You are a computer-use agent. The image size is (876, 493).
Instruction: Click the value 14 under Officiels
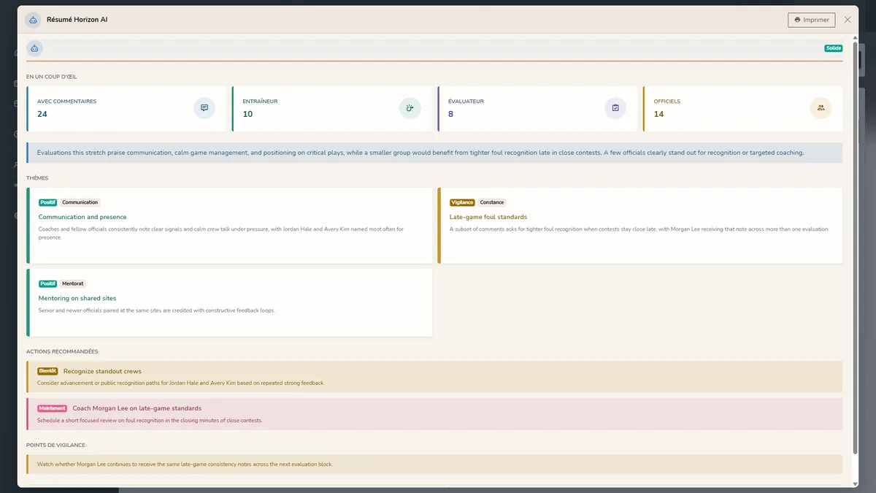point(658,114)
